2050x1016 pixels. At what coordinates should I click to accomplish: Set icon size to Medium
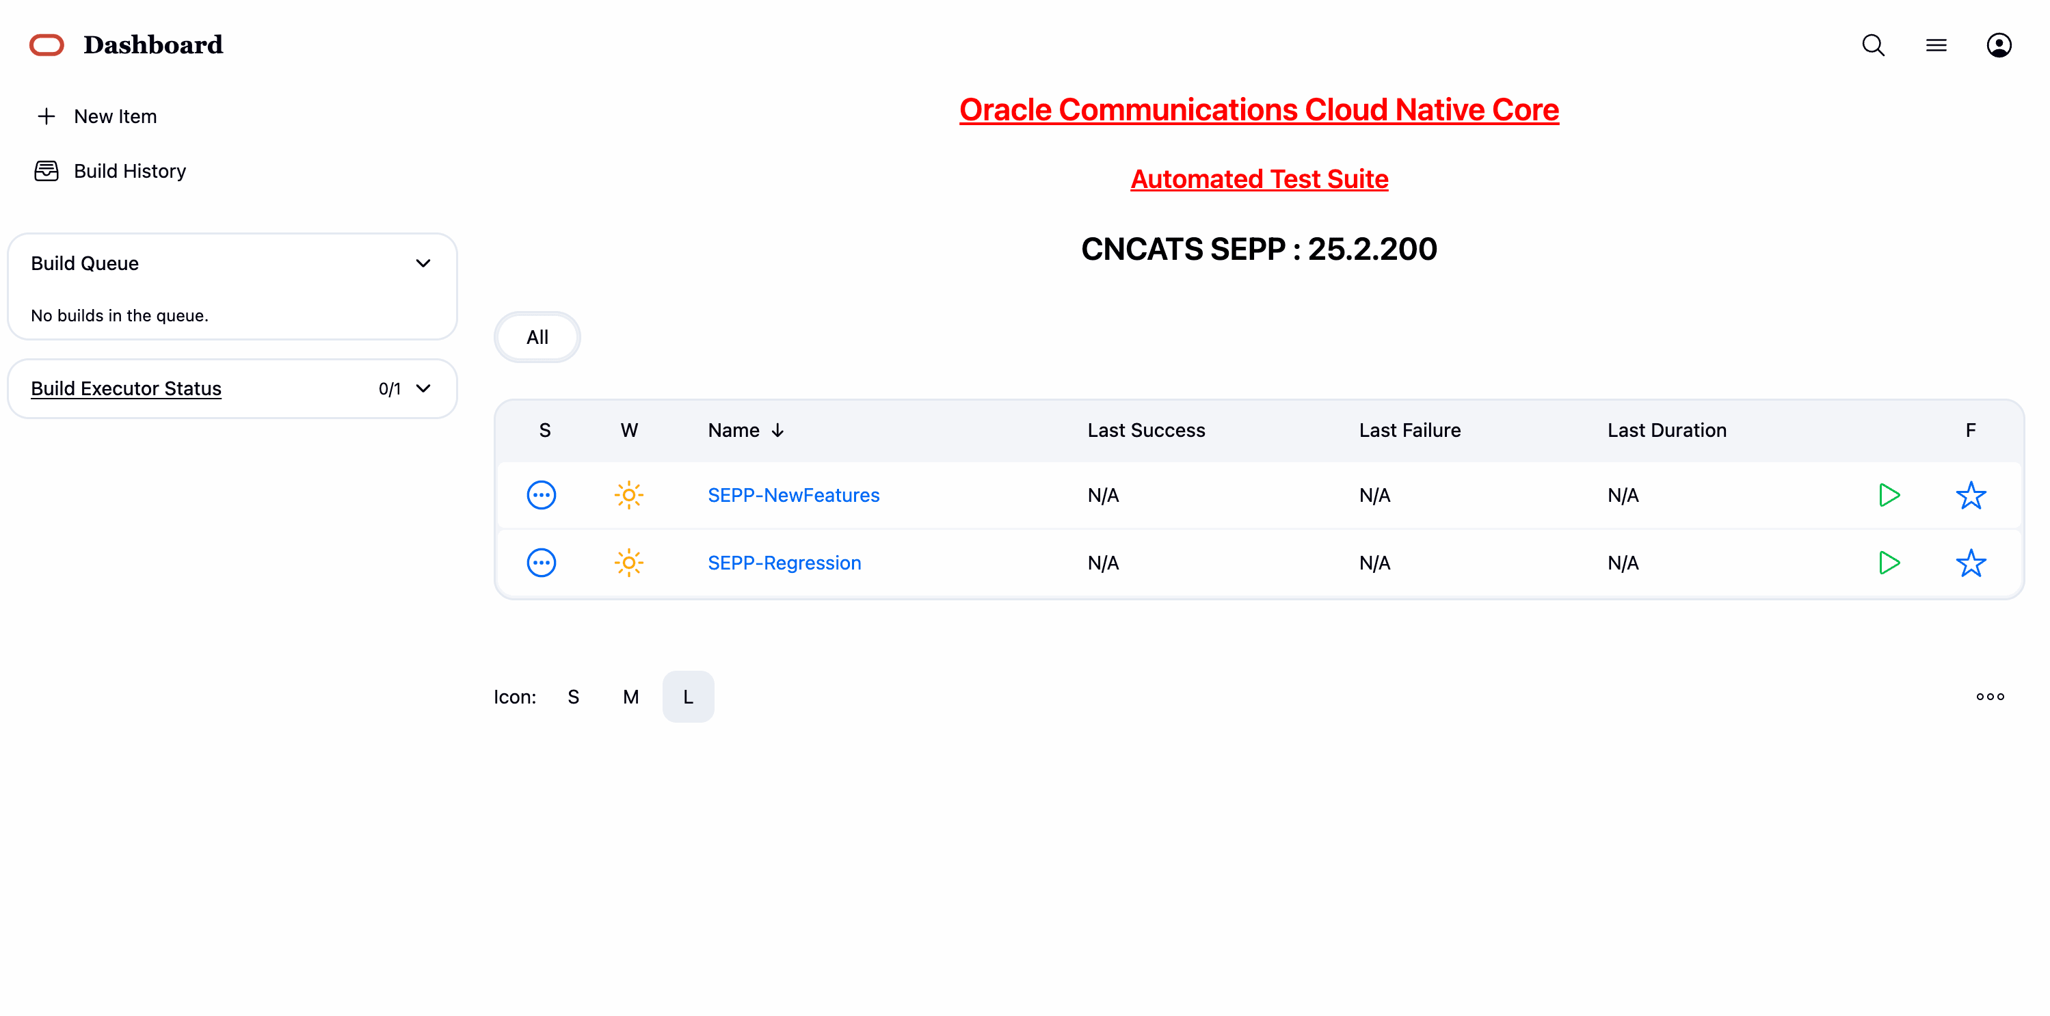(x=630, y=697)
